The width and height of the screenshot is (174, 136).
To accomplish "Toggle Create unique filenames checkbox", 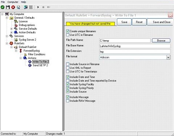I will tap(67, 31).
